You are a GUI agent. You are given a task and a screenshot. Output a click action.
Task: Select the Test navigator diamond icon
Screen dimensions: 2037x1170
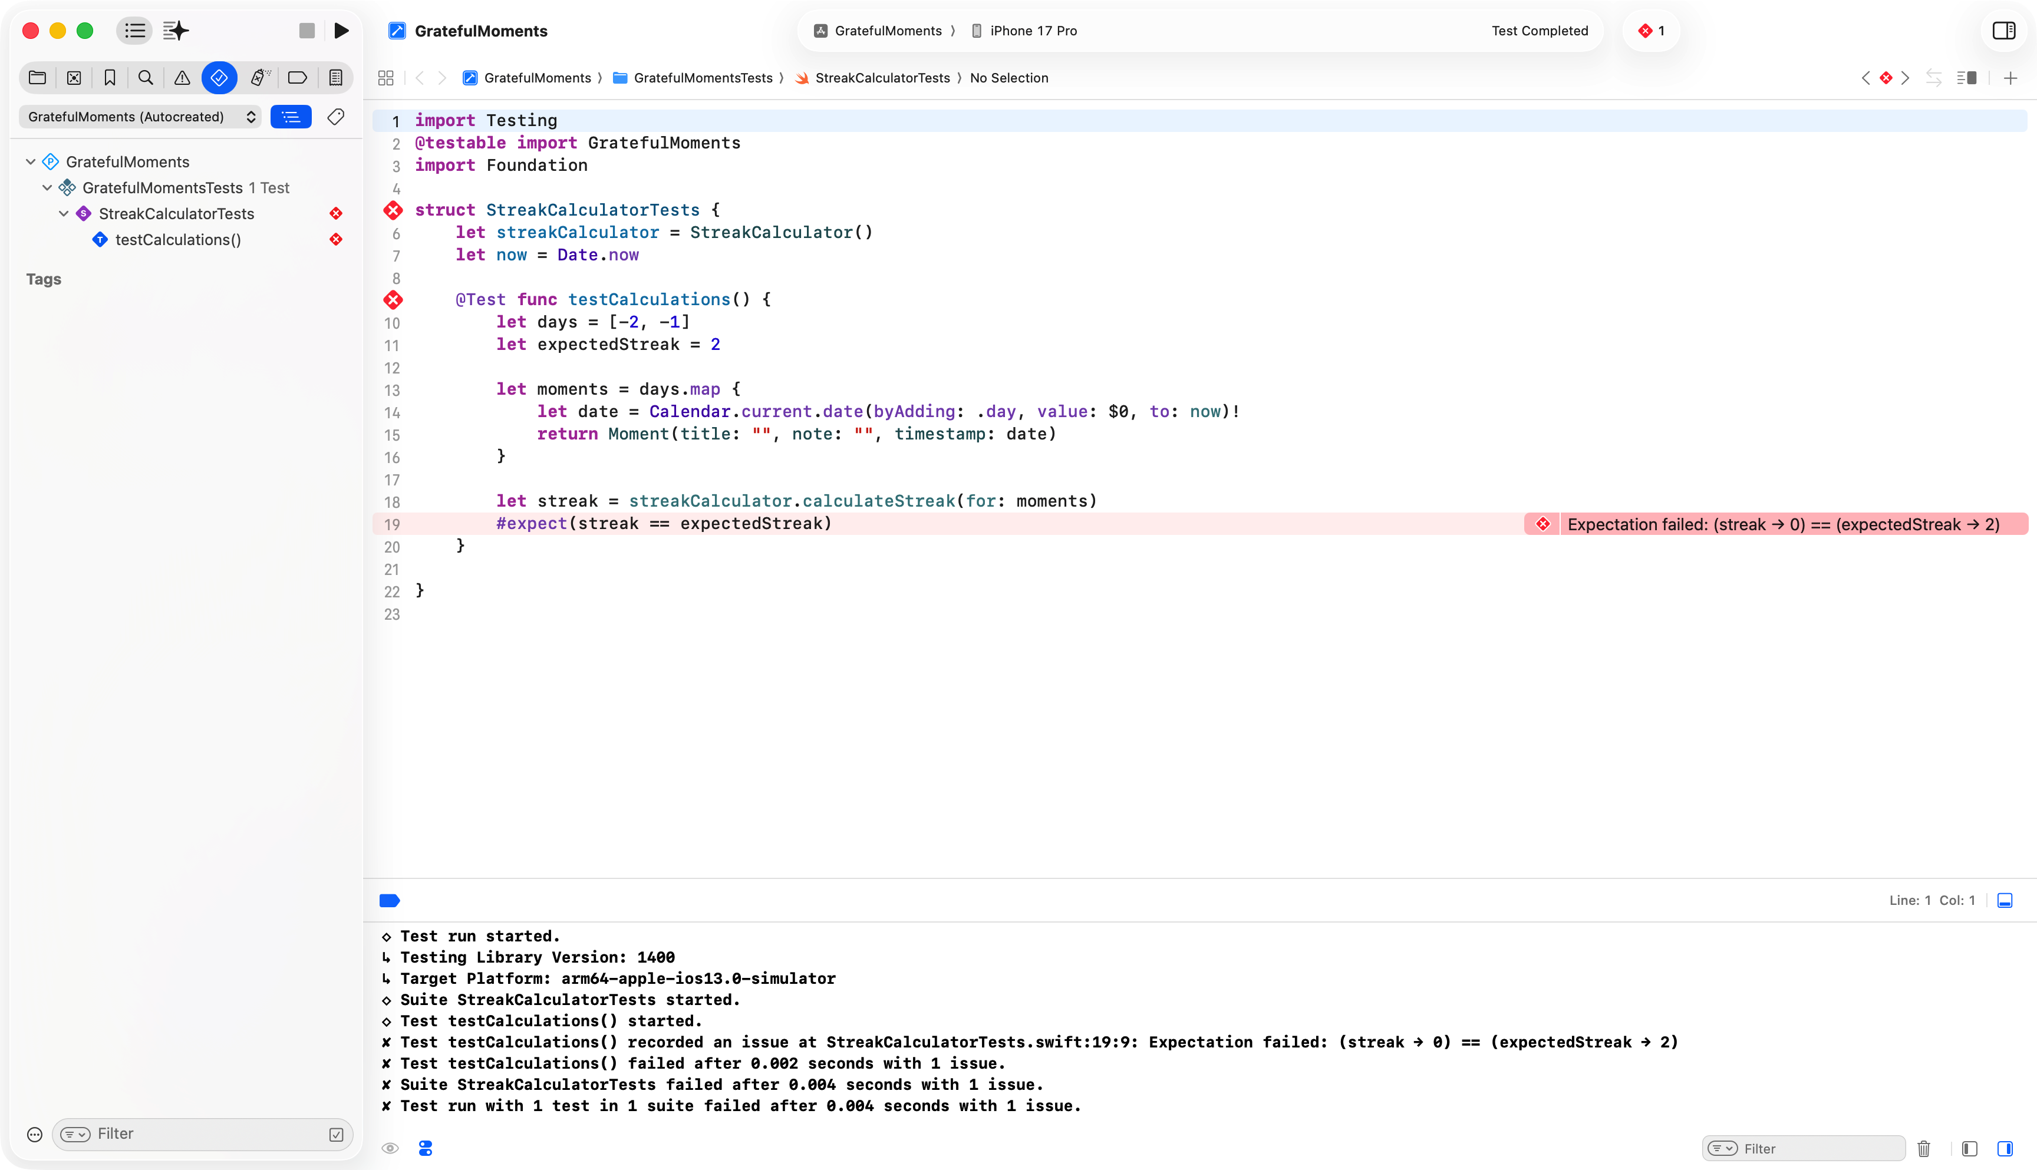pos(219,78)
